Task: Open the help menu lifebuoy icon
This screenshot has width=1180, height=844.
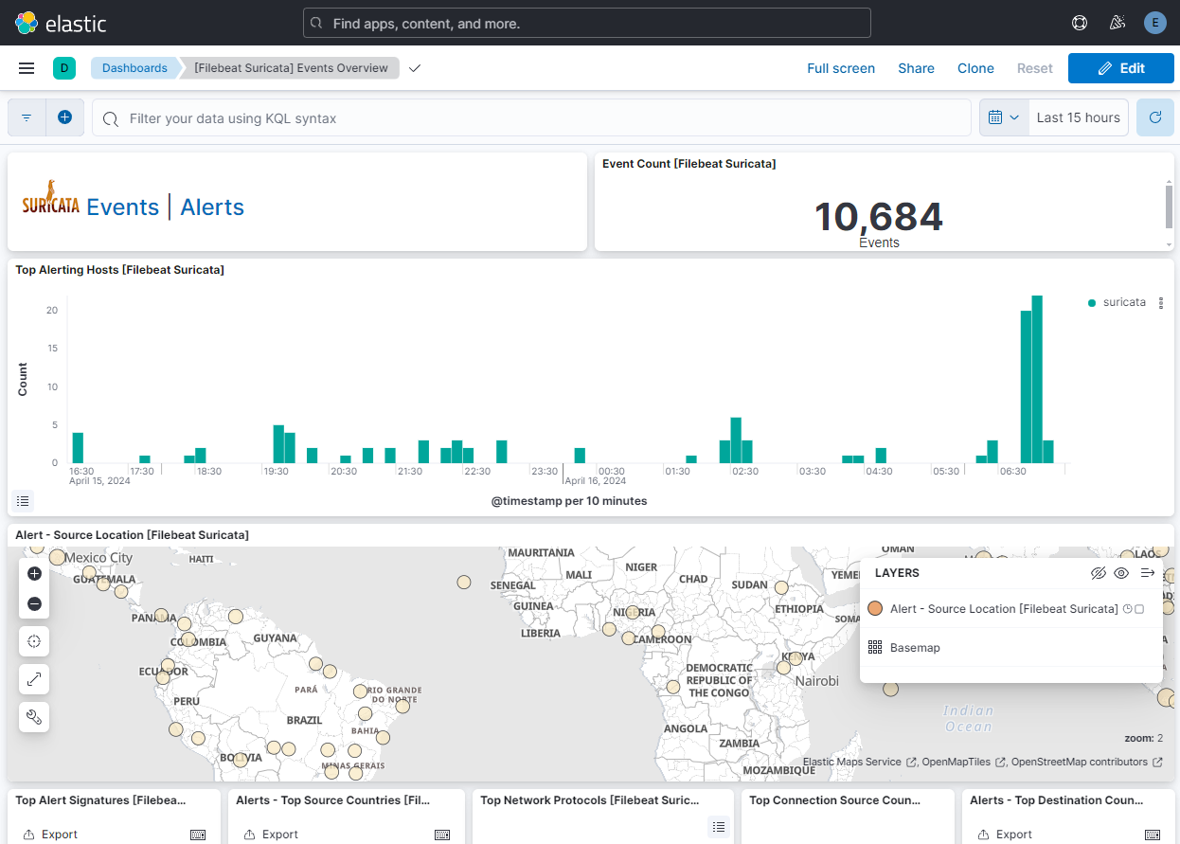Action: pyautogui.click(x=1079, y=23)
